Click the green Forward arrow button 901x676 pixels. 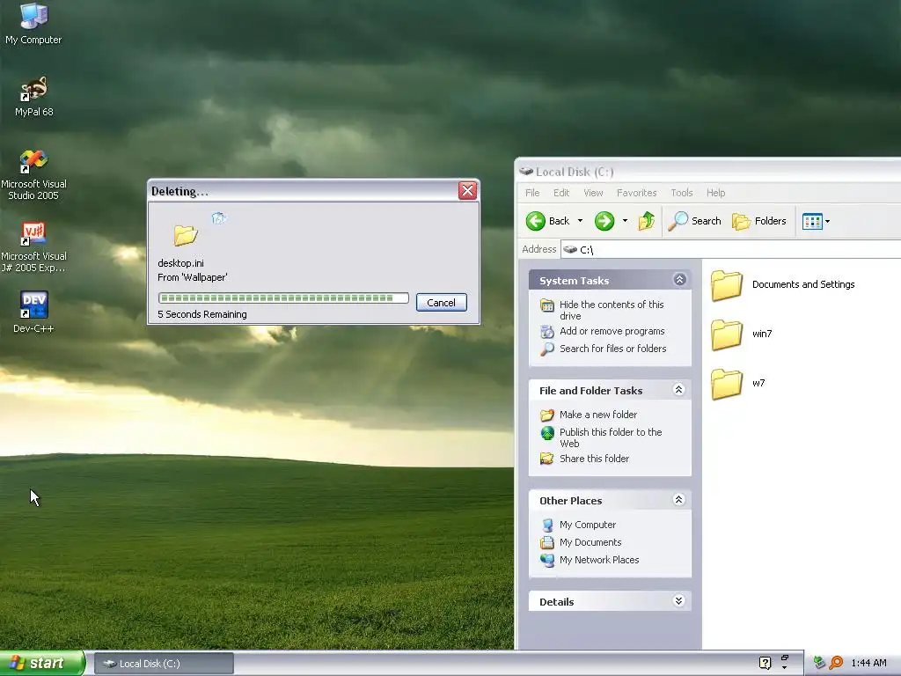coord(604,221)
